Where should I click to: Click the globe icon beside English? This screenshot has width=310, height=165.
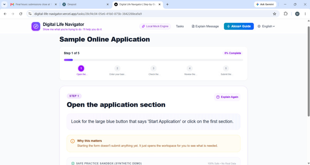point(259,26)
